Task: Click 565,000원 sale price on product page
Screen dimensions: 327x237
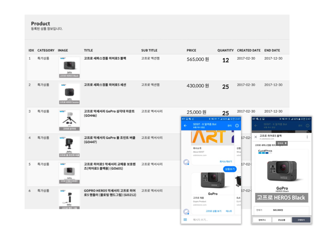Action: pos(278,210)
